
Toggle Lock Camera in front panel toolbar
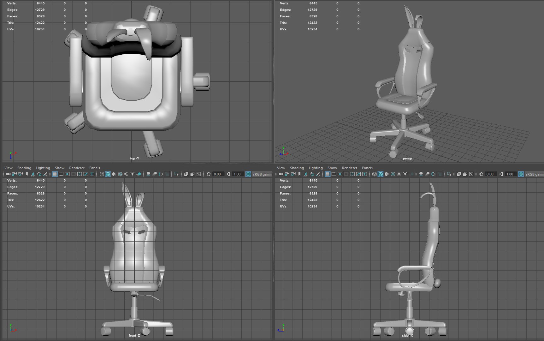tap(14, 174)
